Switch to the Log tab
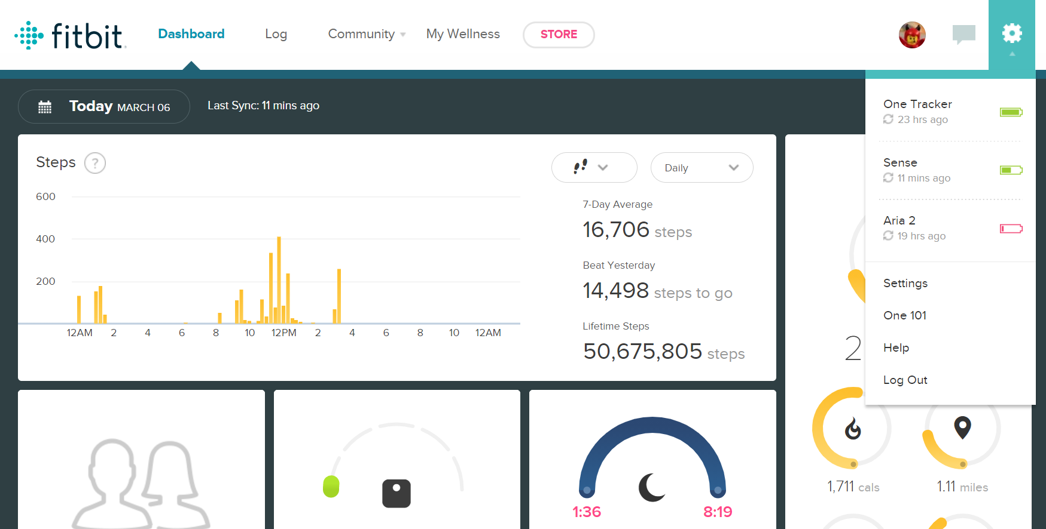 [x=276, y=34]
